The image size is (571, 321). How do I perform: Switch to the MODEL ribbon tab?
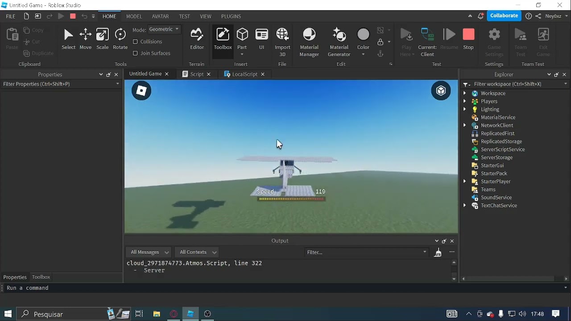coord(134,16)
